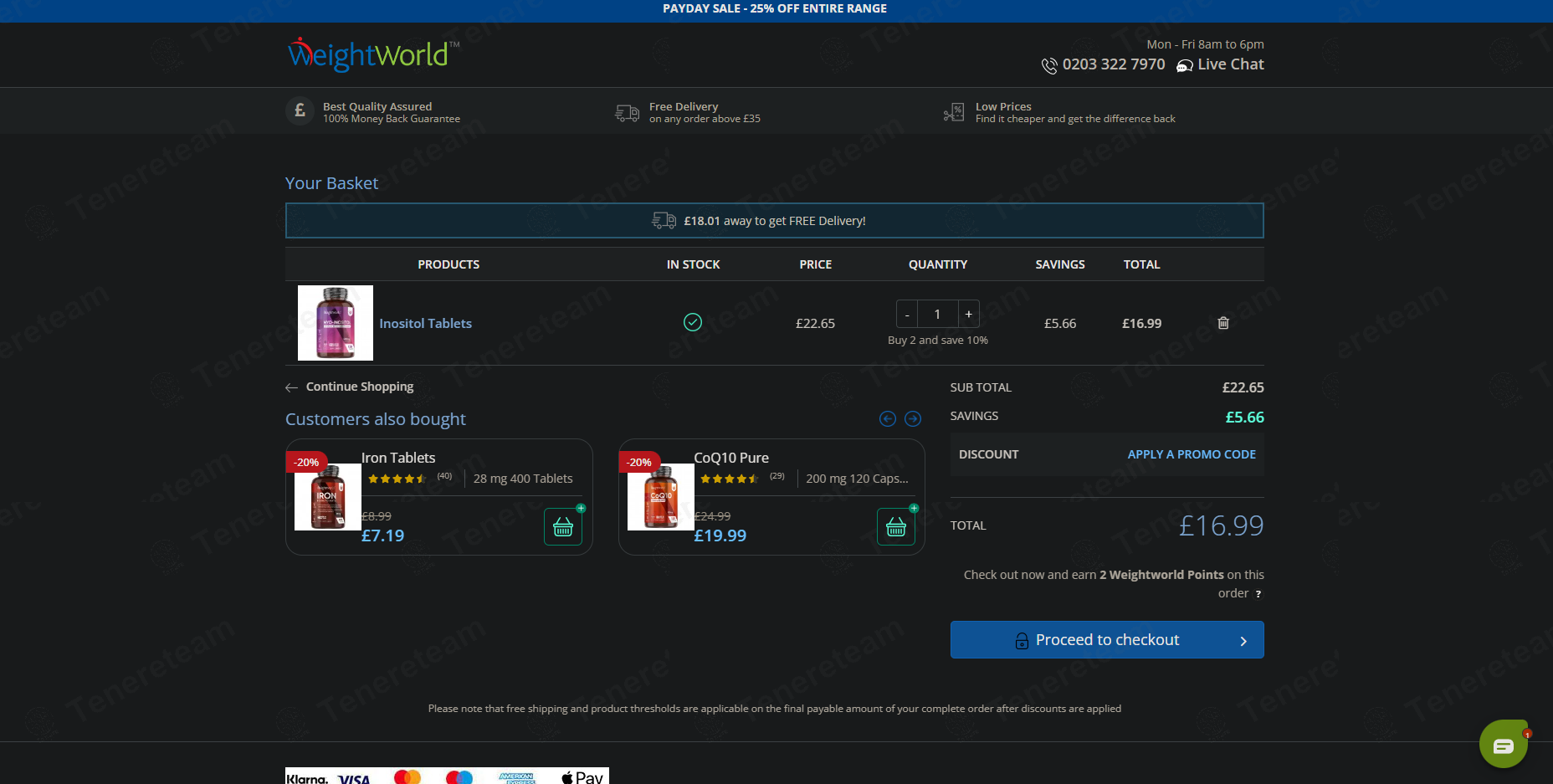Expand Apply a Promo Code
Image resolution: width=1553 pixels, height=784 pixels.
(1191, 454)
